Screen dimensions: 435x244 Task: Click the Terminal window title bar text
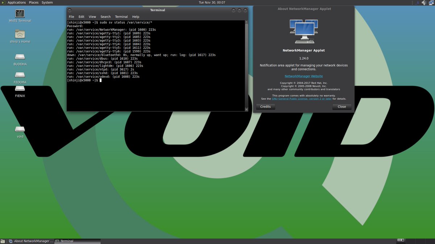point(158,10)
